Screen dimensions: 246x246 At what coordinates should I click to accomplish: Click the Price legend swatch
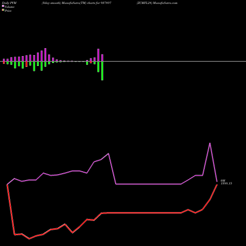(3, 10)
